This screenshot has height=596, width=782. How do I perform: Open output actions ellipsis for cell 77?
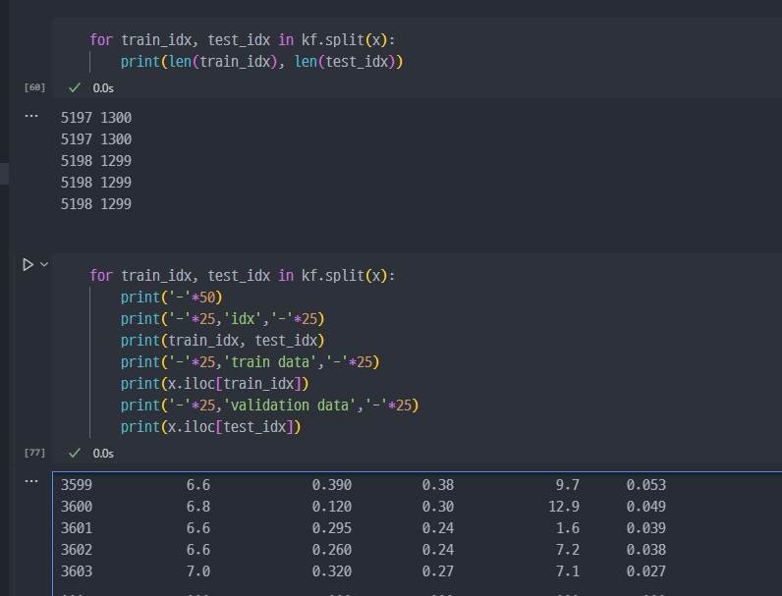point(30,481)
